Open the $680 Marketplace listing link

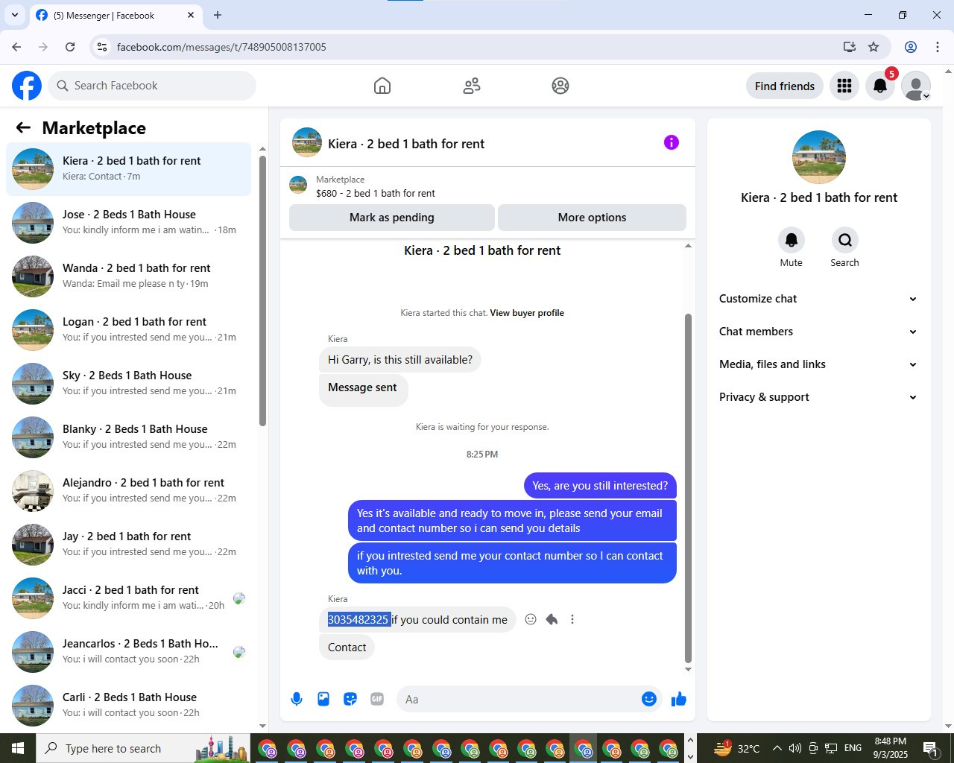[x=376, y=193]
